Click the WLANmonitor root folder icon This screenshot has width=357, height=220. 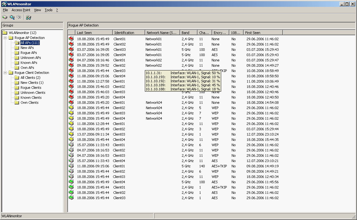(x=5, y=33)
